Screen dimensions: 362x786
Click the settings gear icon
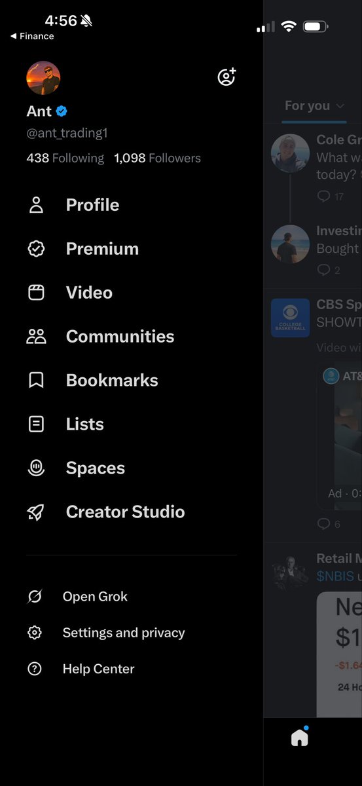[35, 633]
